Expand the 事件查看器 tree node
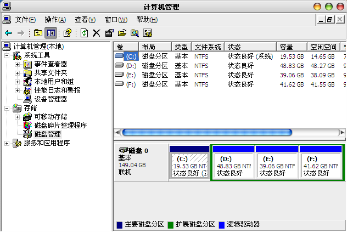The image size is (353, 233). 17,64
